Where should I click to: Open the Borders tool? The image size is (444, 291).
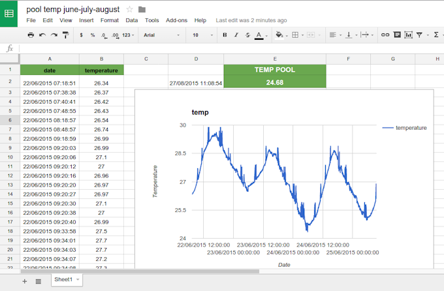coord(295,35)
